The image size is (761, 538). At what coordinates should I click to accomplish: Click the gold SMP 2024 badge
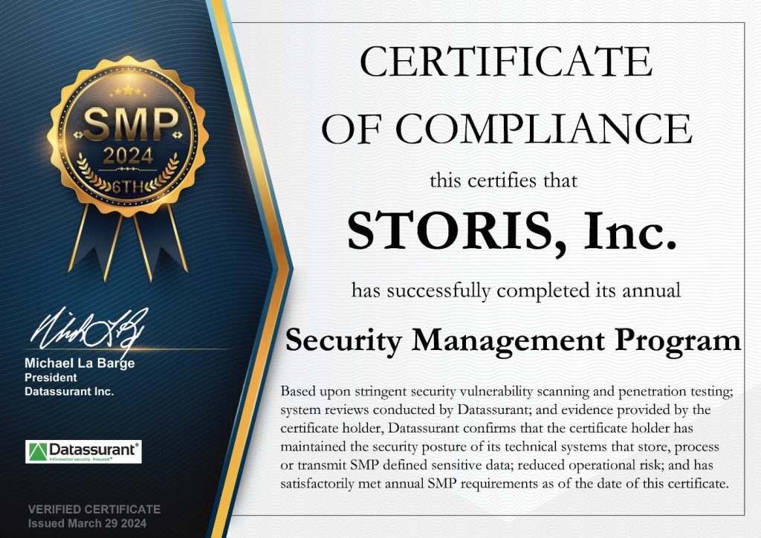pos(128,136)
